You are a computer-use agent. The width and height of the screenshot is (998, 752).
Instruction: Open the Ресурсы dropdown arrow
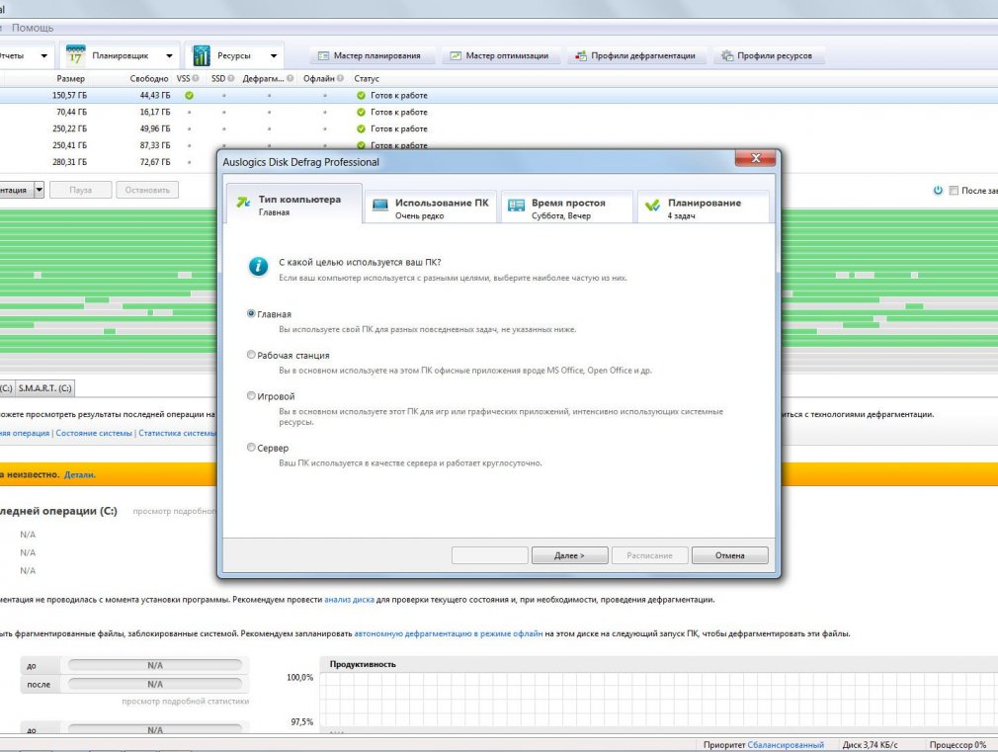point(274,56)
